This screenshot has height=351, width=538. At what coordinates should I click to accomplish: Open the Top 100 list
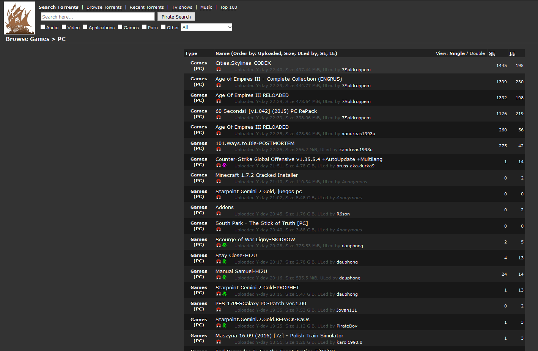(x=228, y=7)
